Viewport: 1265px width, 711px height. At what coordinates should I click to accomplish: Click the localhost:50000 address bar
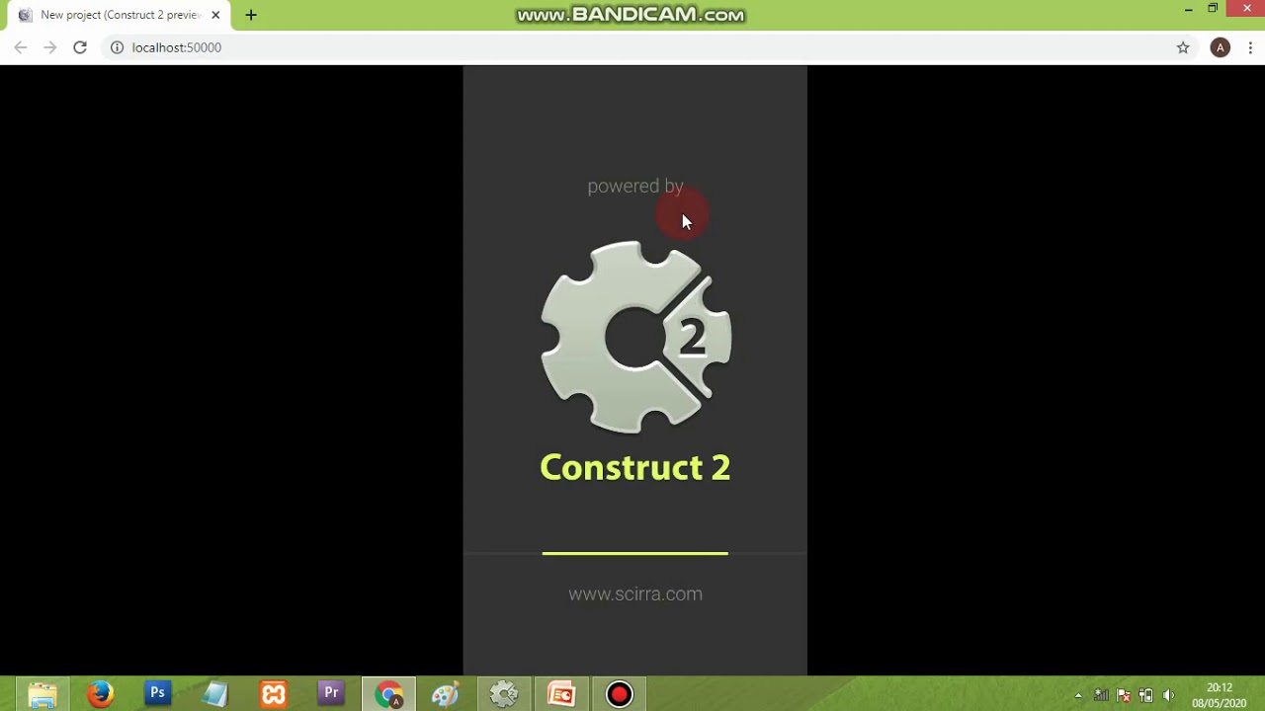click(632, 47)
